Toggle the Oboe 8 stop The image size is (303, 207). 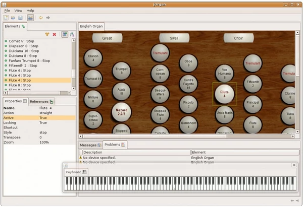[x=188, y=63]
